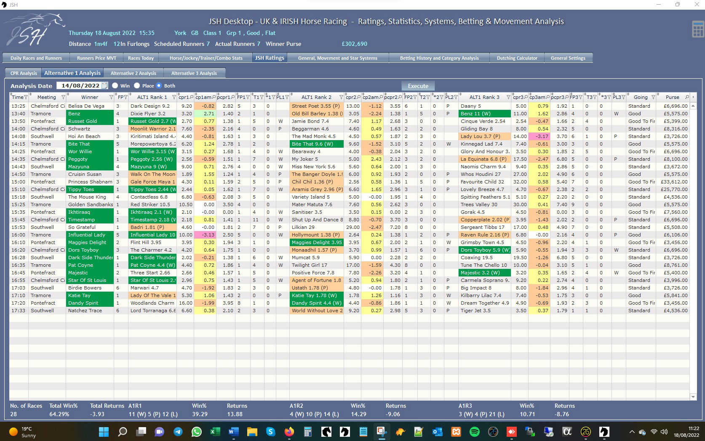This screenshot has width=705, height=441.
Task: Open the Snipping Tool on the taskbar
Action: click(x=382, y=432)
